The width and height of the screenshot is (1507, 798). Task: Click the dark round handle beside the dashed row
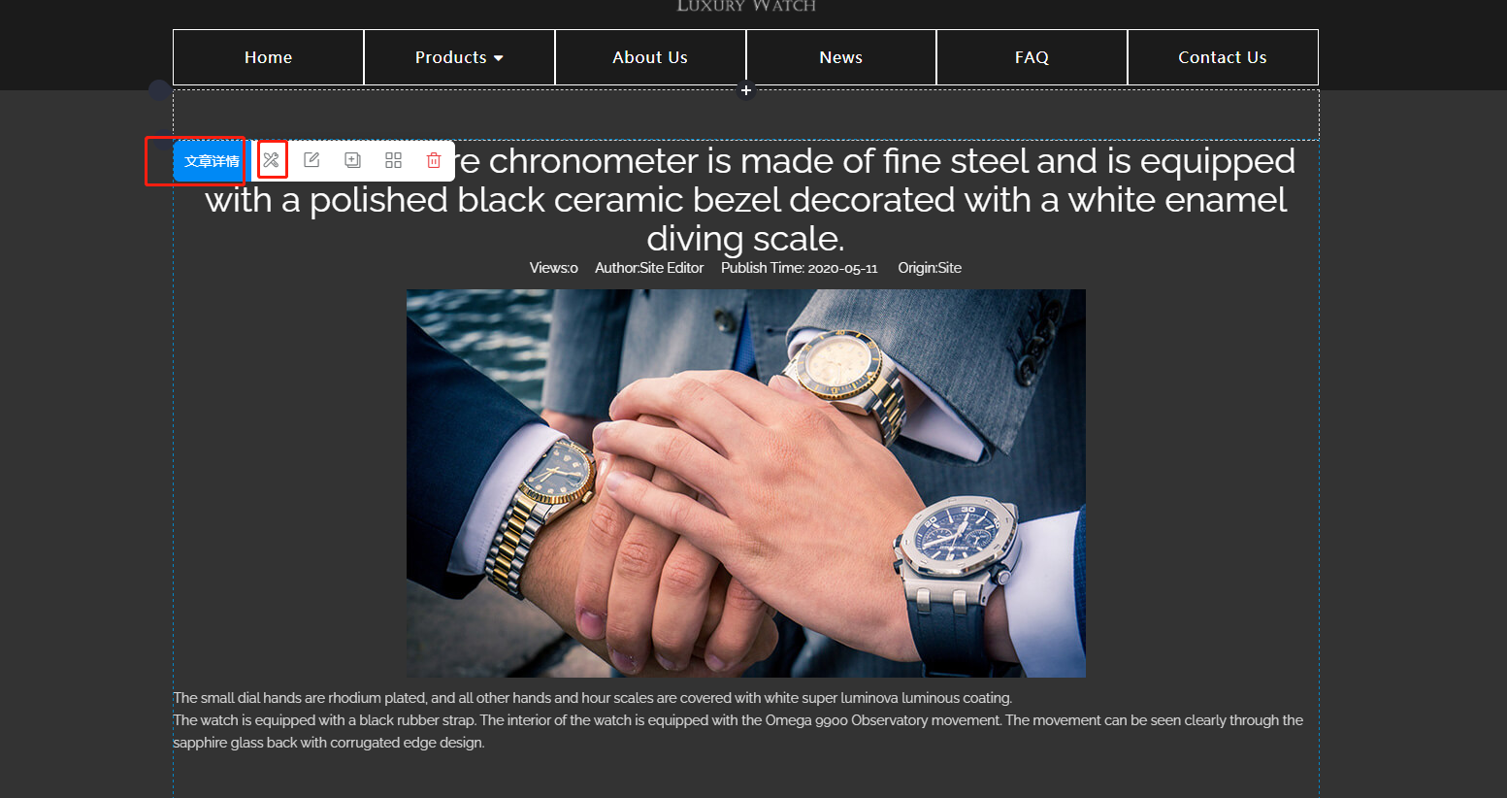click(160, 90)
